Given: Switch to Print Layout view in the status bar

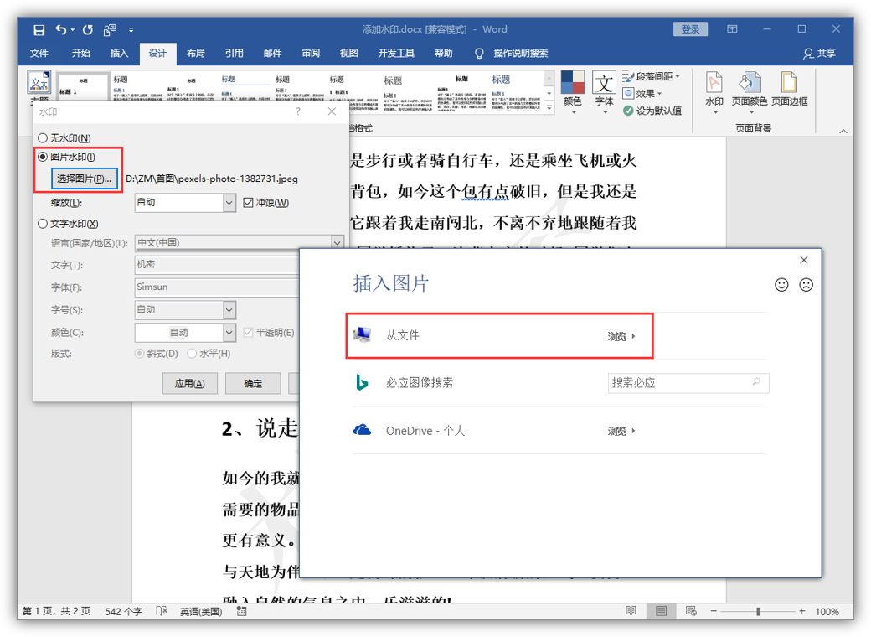Looking at the screenshot, I should [x=661, y=611].
